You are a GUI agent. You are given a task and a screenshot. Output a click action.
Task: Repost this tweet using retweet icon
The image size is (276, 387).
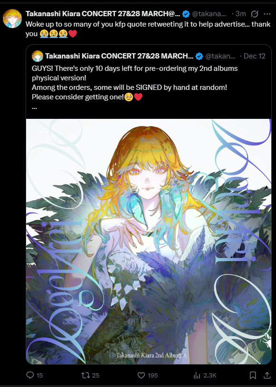(86, 375)
